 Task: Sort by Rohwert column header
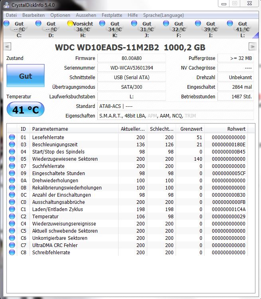coord(226,129)
